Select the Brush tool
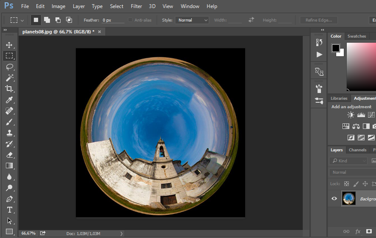Screen dimensions: 376x238 [x=9, y=122]
